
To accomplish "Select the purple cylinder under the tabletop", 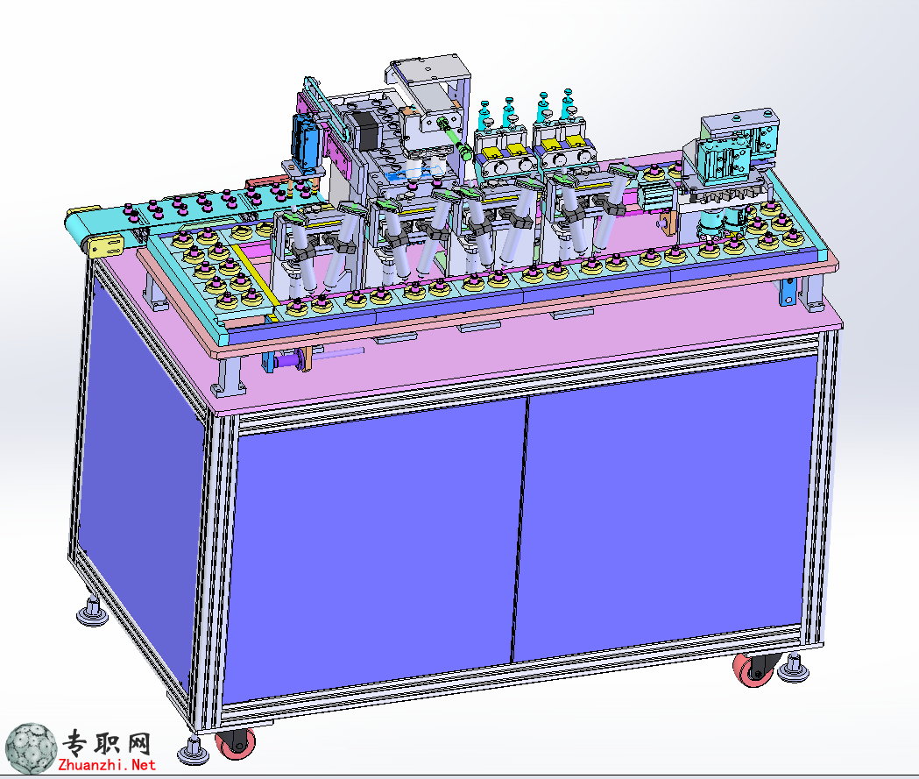I will (x=291, y=360).
